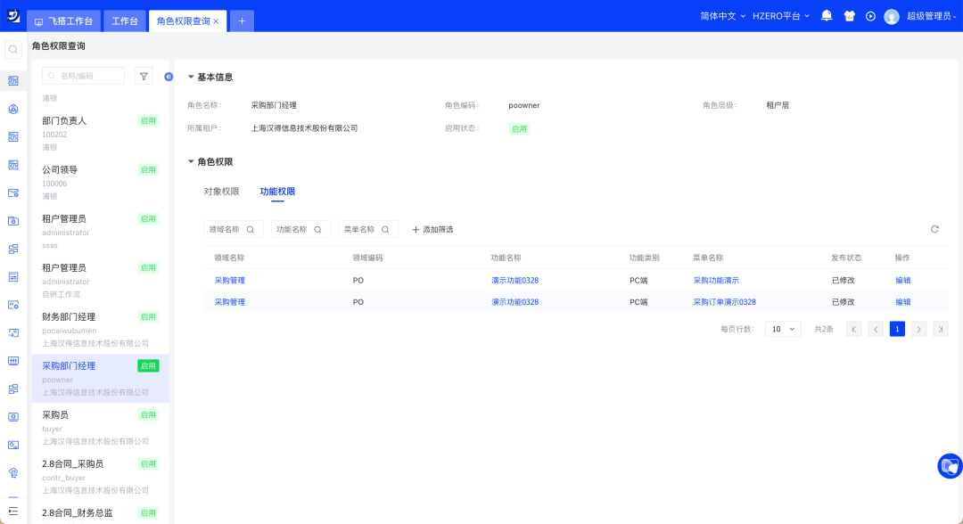Open the left sidebar search icon
Screen dimensions: 963x524
[13, 50]
